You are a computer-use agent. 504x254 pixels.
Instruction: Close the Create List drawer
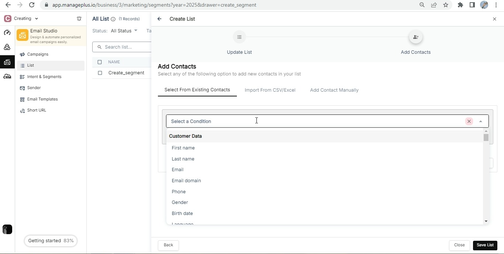click(x=494, y=19)
